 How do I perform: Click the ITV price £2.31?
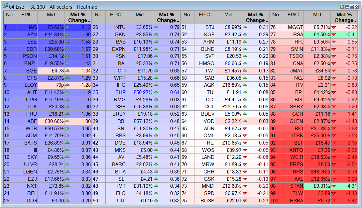point(317,85)
